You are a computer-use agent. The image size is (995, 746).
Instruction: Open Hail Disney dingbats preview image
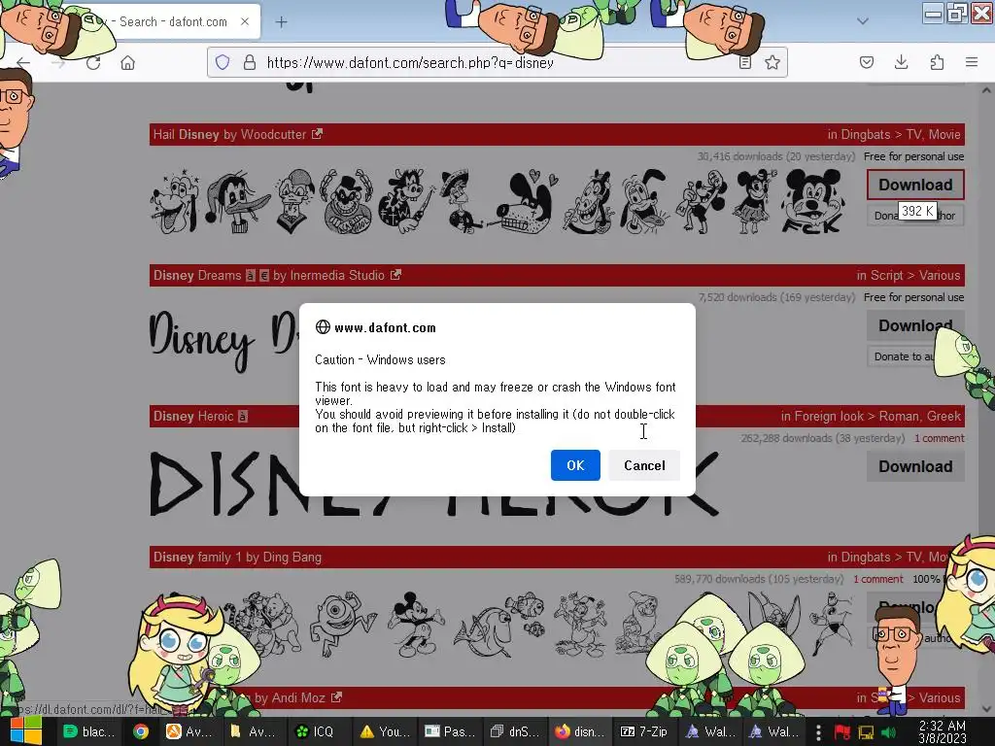(x=498, y=202)
